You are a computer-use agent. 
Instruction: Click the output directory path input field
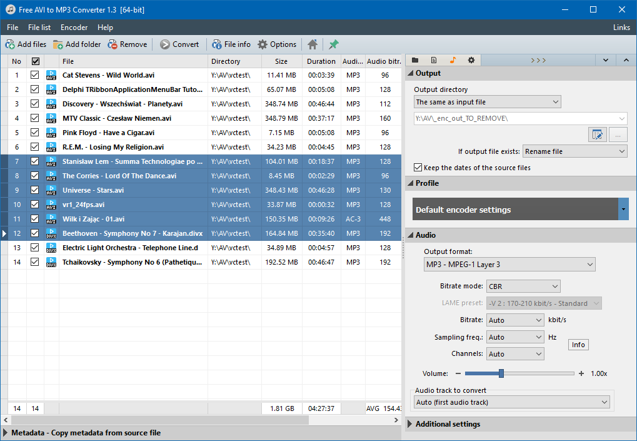(520, 119)
